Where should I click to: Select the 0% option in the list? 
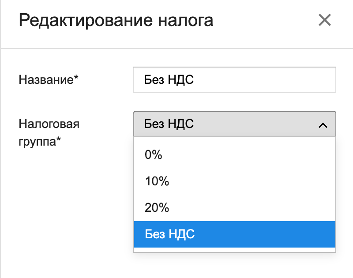[234, 155]
